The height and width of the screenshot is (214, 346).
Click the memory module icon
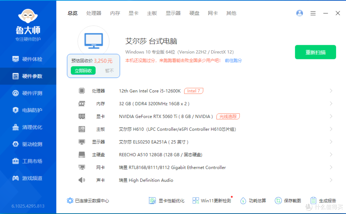tap(82, 103)
